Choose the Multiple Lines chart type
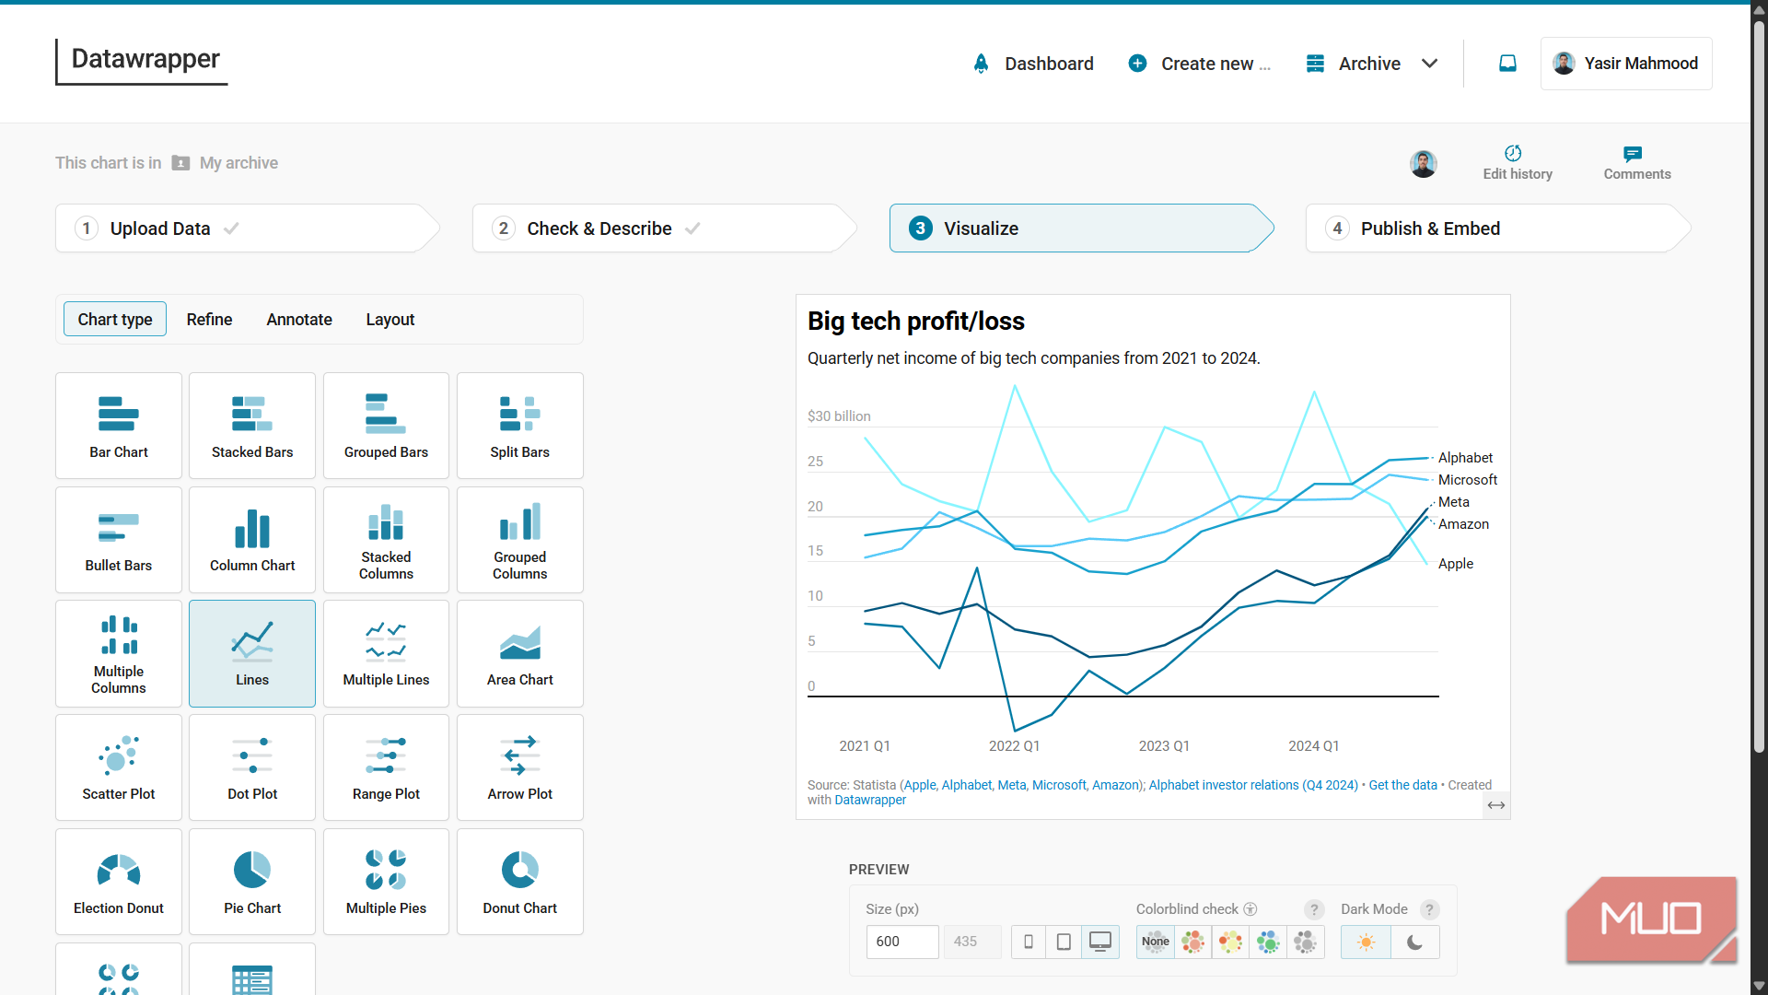 point(386,654)
